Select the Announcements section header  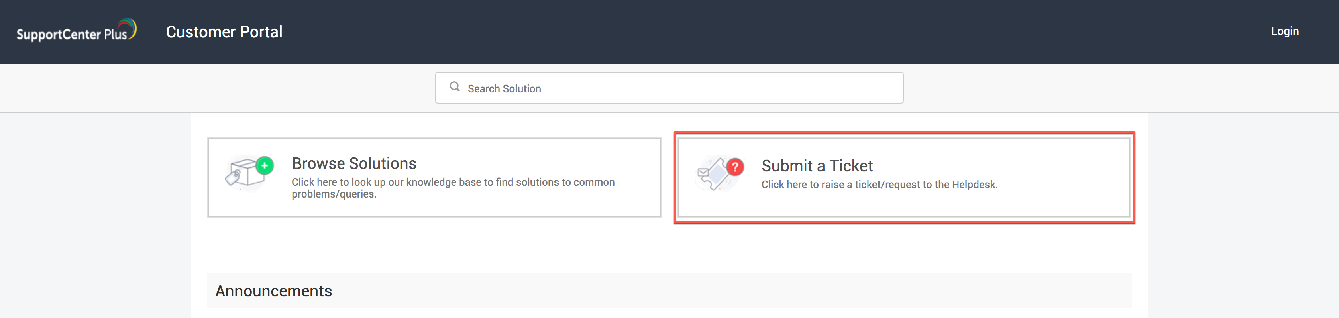point(273,291)
